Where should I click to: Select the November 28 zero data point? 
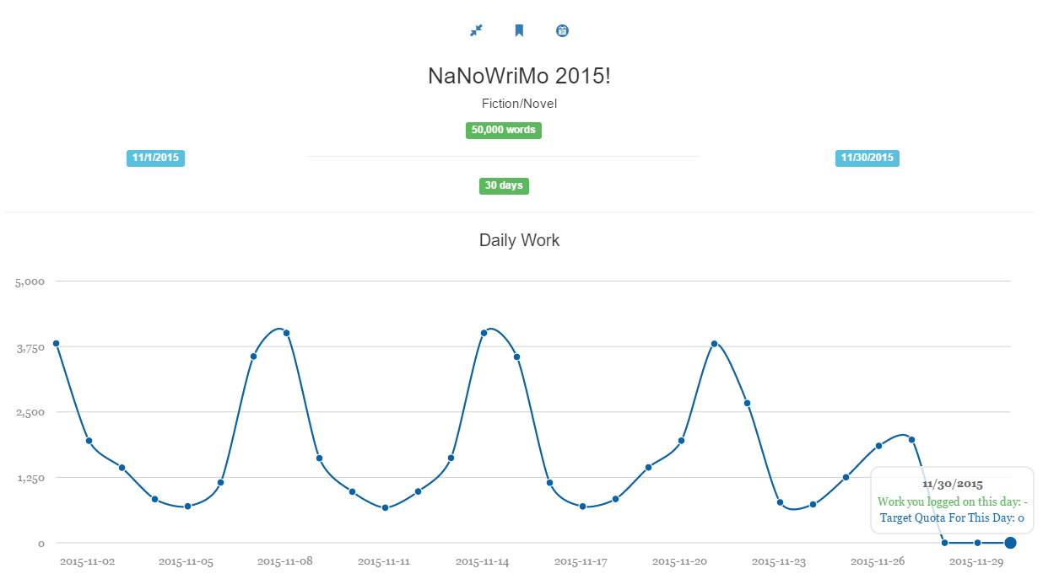click(944, 543)
